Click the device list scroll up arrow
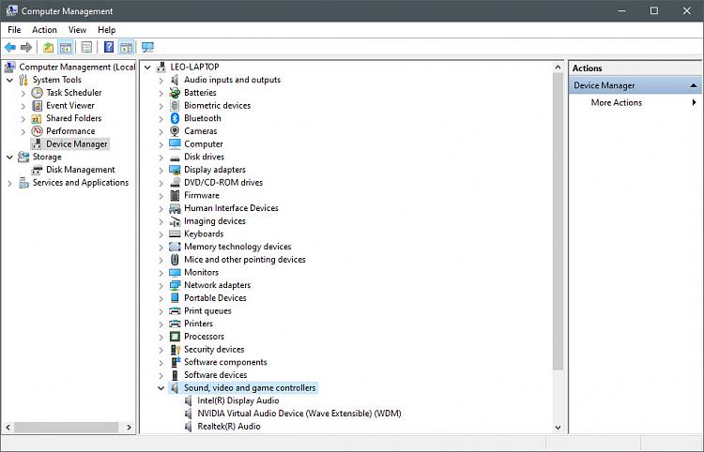This screenshot has width=704, height=452. (558, 68)
